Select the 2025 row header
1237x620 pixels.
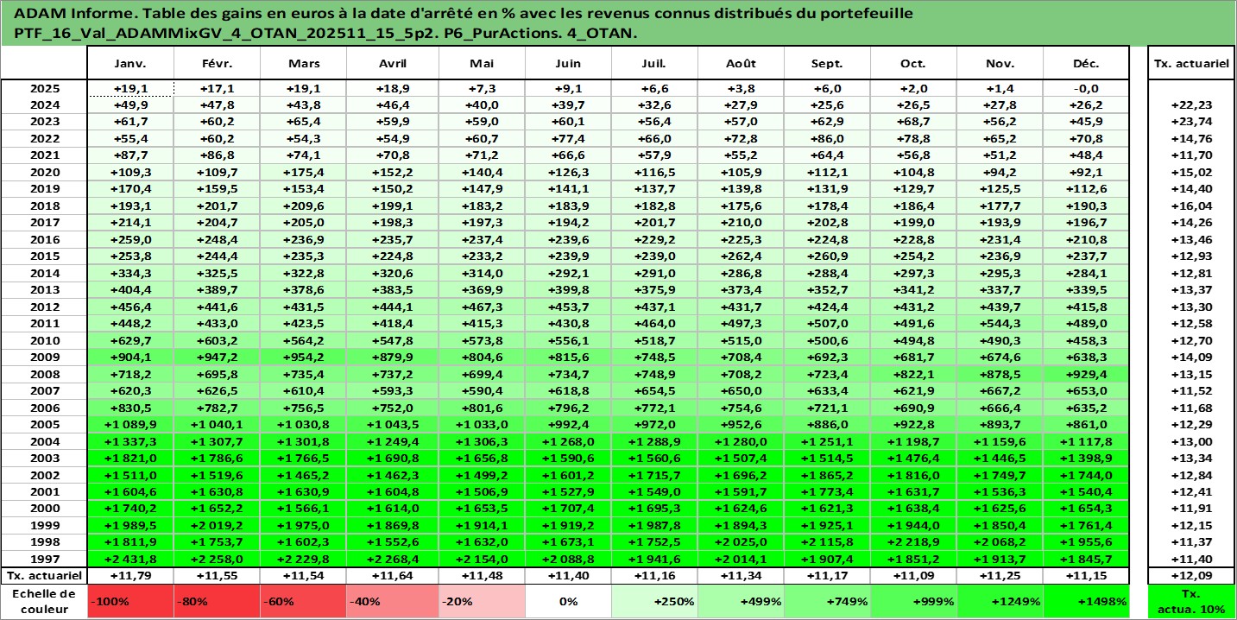tap(44, 88)
